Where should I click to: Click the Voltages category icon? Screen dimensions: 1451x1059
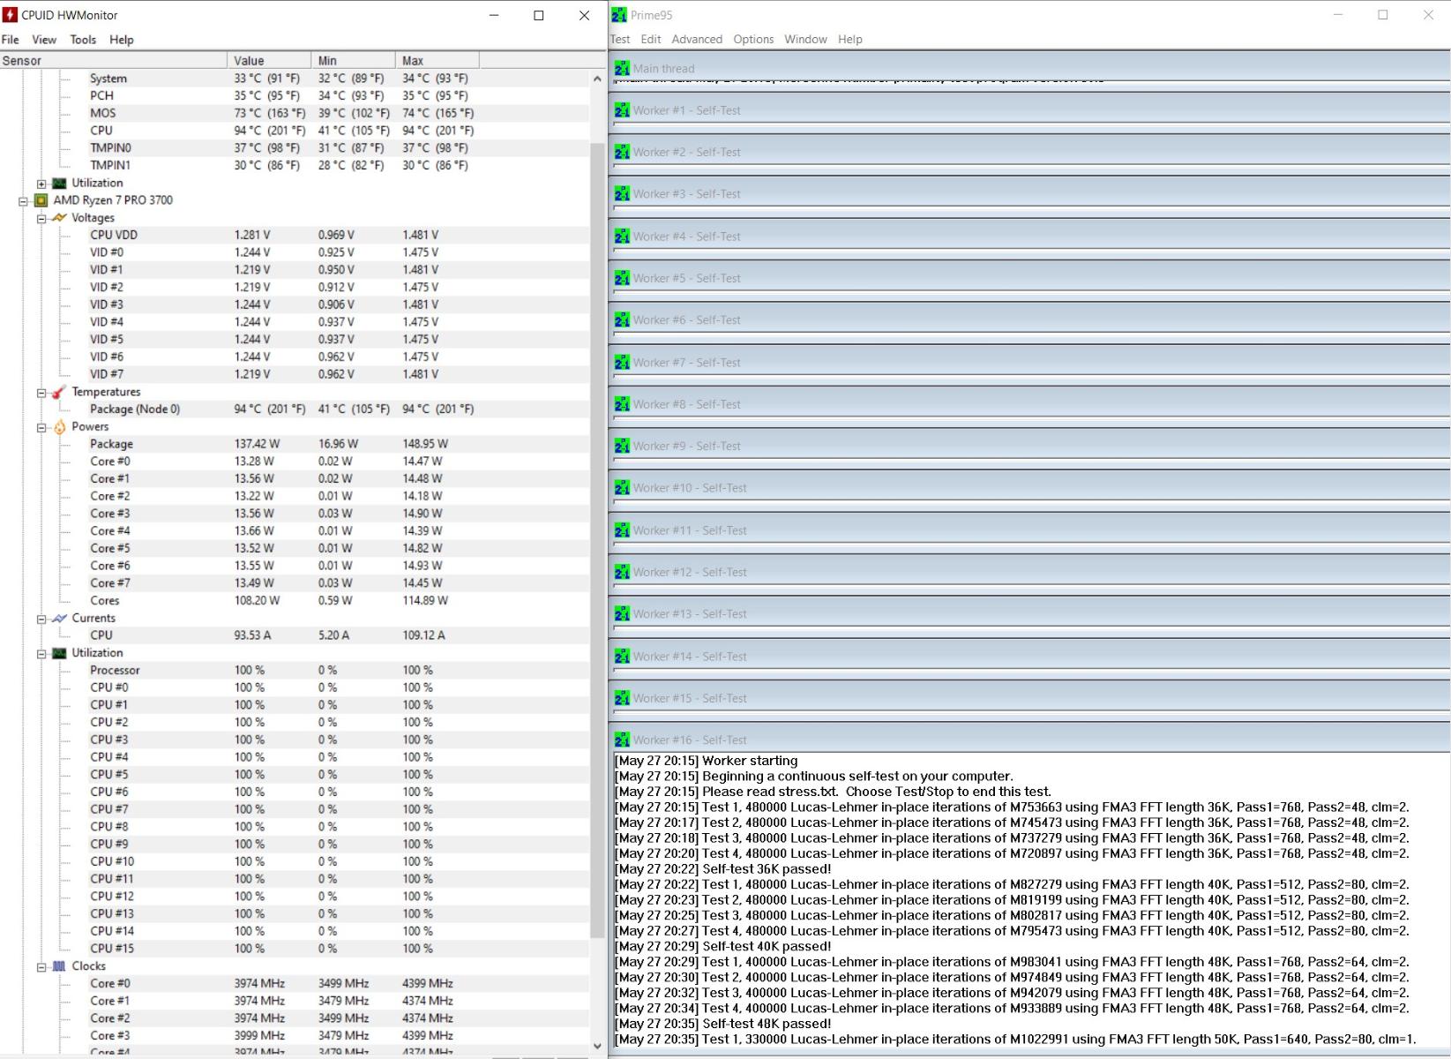click(x=59, y=218)
